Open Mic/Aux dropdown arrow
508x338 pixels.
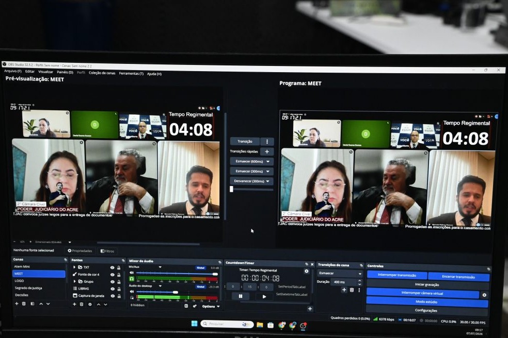(160, 267)
